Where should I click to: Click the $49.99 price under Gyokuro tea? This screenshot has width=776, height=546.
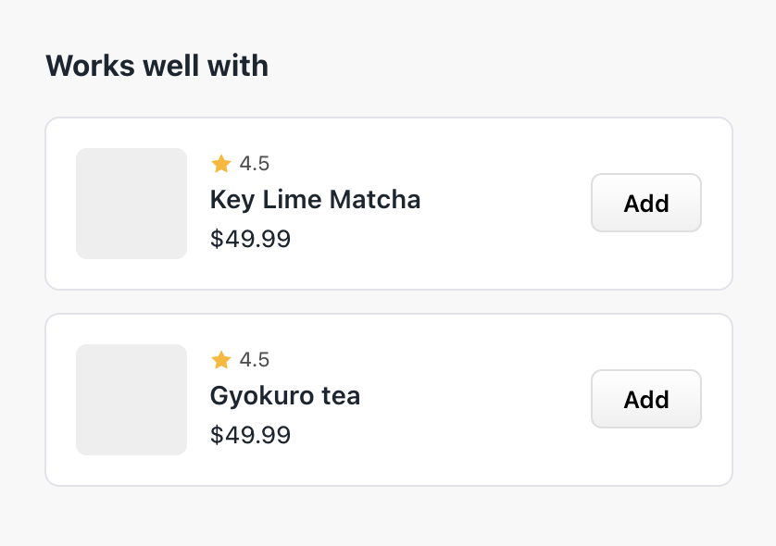point(250,436)
